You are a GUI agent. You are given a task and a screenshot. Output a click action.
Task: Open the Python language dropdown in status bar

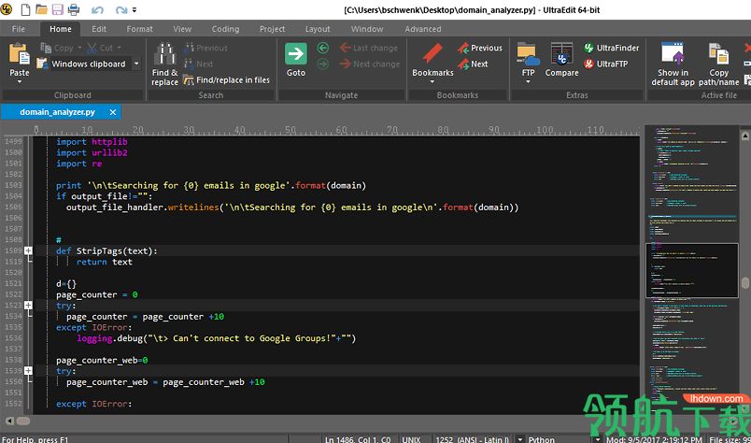point(597,438)
